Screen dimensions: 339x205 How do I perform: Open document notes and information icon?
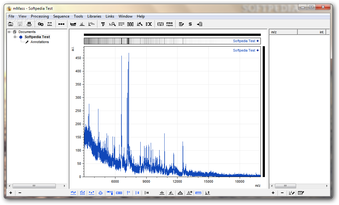click(x=181, y=24)
